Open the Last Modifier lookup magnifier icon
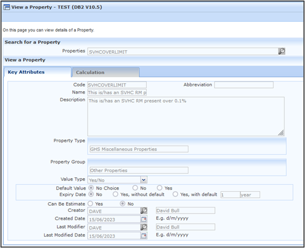The height and width of the screenshot is (248, 305). click(144, 227)
